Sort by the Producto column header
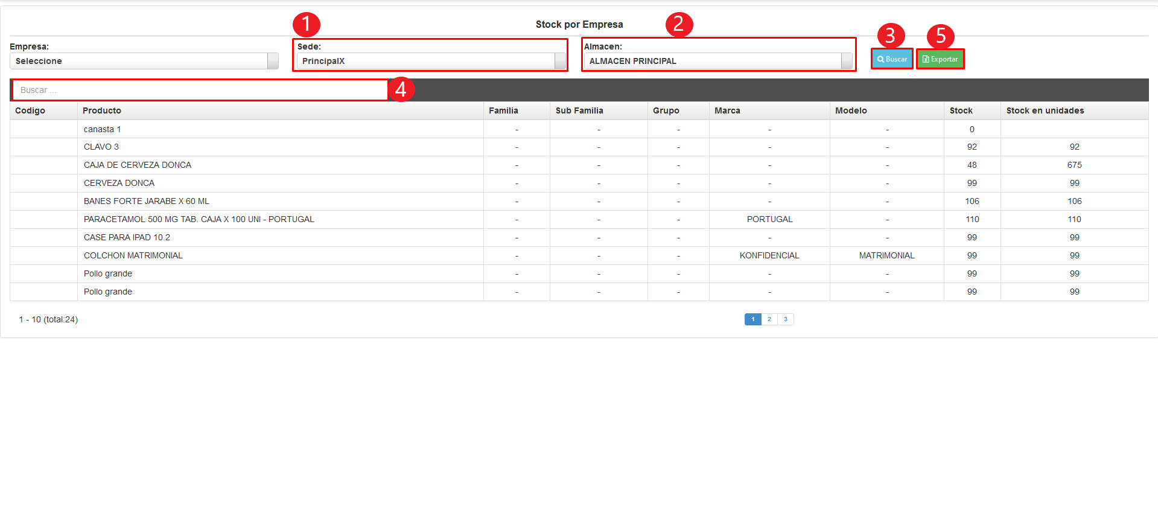 [x=281, y=110]
